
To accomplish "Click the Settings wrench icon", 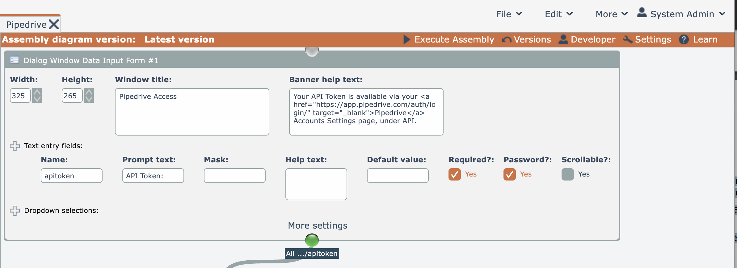I will click(x=627, y=39).
